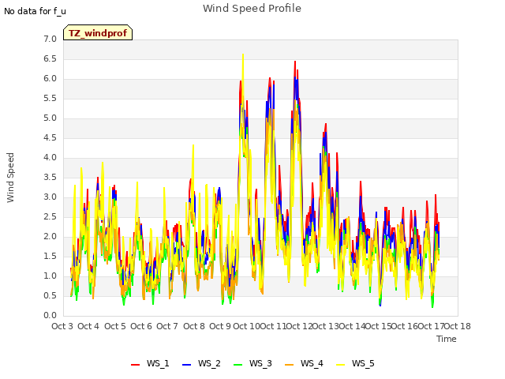Click the WS_3 legend label

pyautogui.click(x=260, y=363)
